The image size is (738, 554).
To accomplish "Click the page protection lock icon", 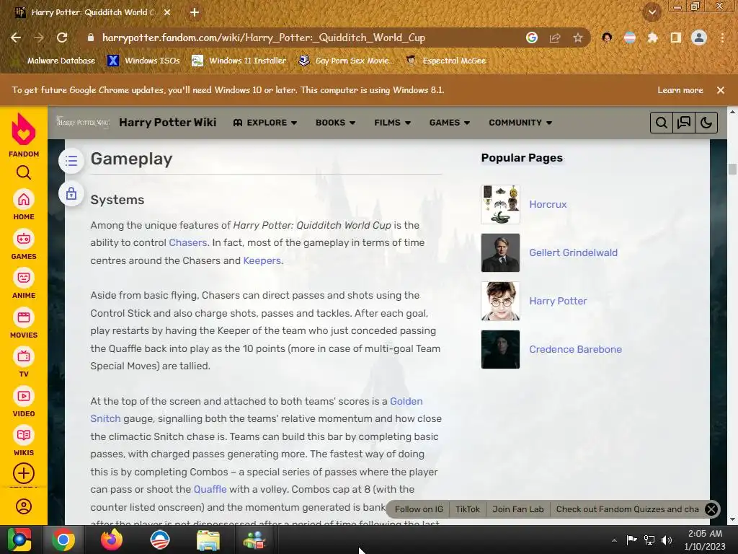I will click(71, 193).
